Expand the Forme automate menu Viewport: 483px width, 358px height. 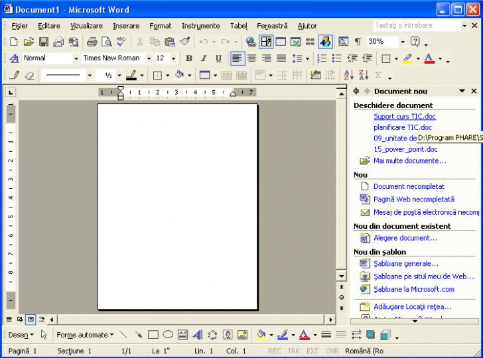(85, 335)
